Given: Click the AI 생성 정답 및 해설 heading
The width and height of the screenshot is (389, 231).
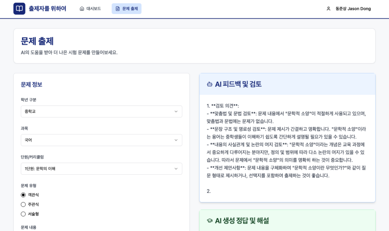Looking at the screenshot, I should 242,221.
